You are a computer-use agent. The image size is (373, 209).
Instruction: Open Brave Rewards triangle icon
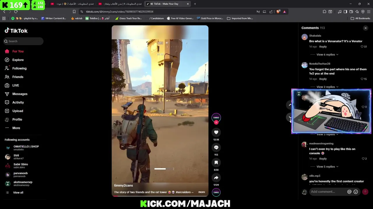284,12
